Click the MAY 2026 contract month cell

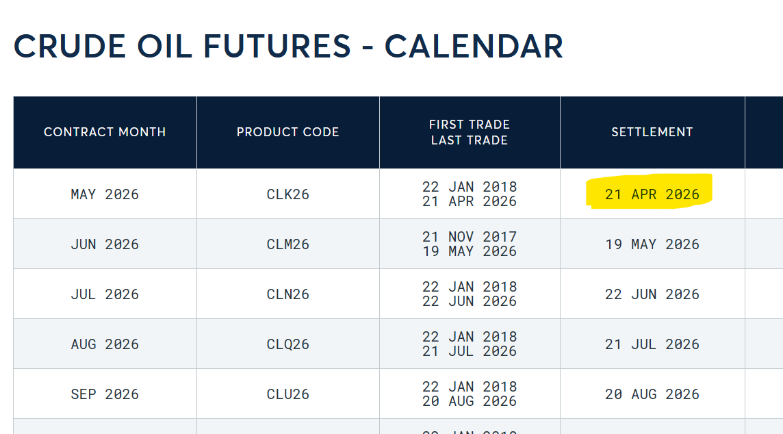105,194
